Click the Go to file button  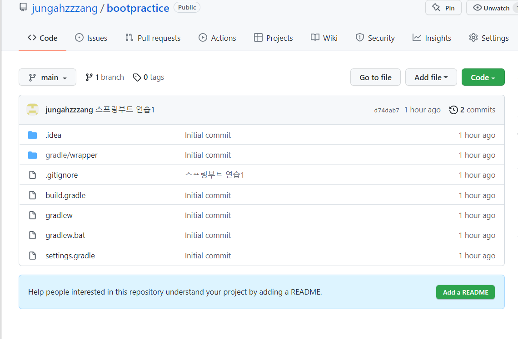(376, 77)
